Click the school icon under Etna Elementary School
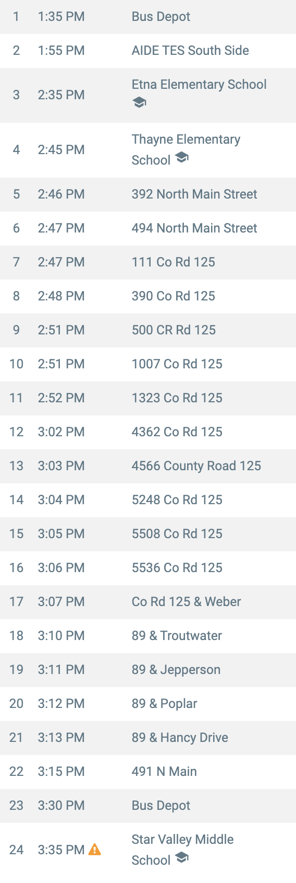This screenshot has height=883, width=296. click(x=139, y=102)
